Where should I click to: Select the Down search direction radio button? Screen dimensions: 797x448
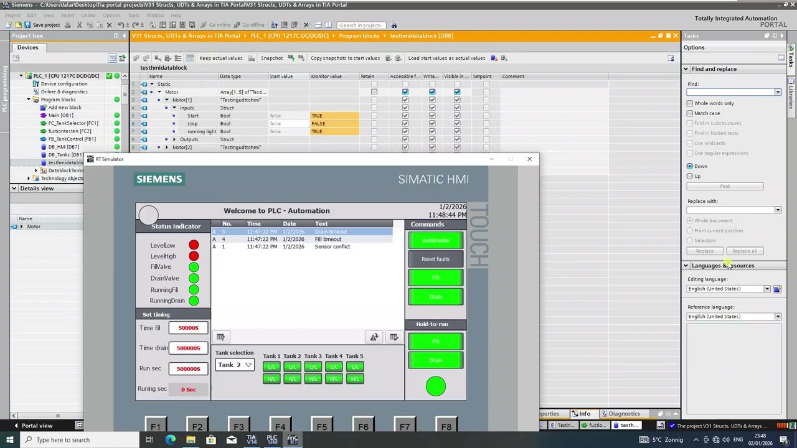[x=690, y=166]
